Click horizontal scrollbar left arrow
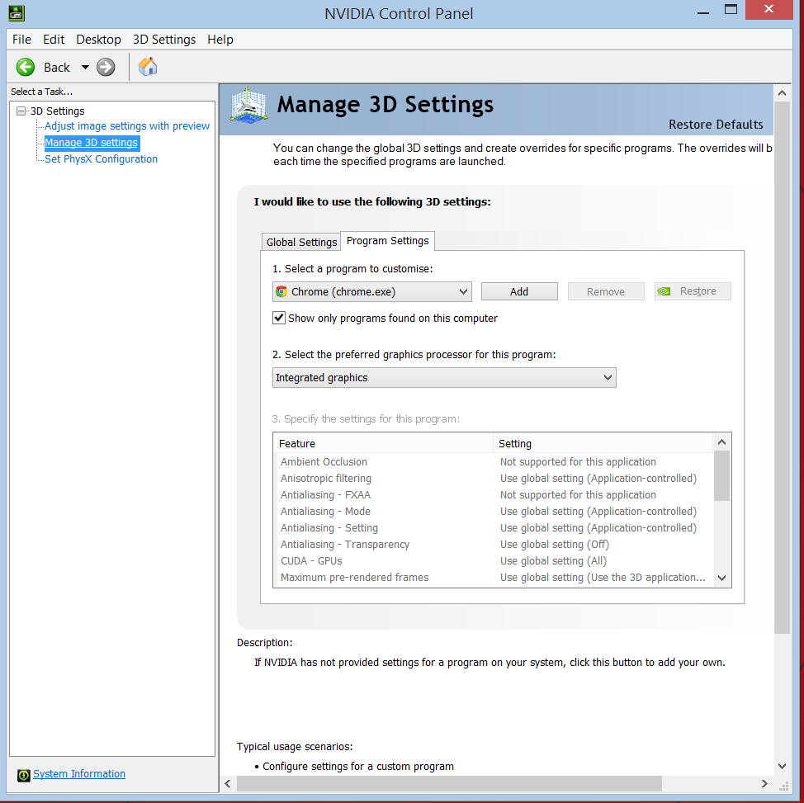The image size is (804, 803). point(228,783)
